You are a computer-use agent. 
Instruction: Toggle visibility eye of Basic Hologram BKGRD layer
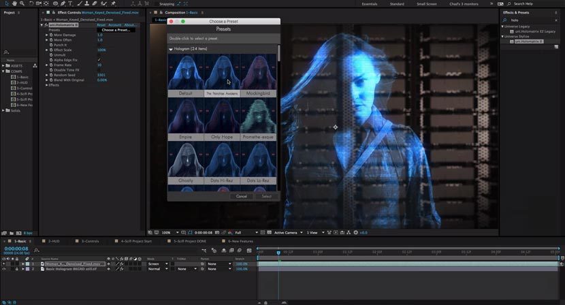coord(4,269)
